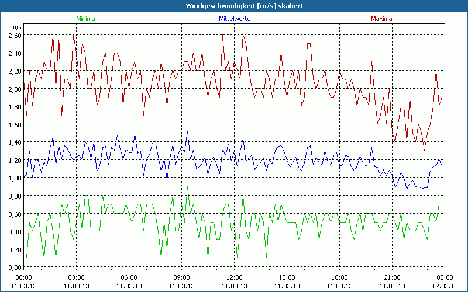Click the chart title Windgeschwindigkeit [m/s] skaliert
The height and width of the screenshot is (292, 468).
234,5
